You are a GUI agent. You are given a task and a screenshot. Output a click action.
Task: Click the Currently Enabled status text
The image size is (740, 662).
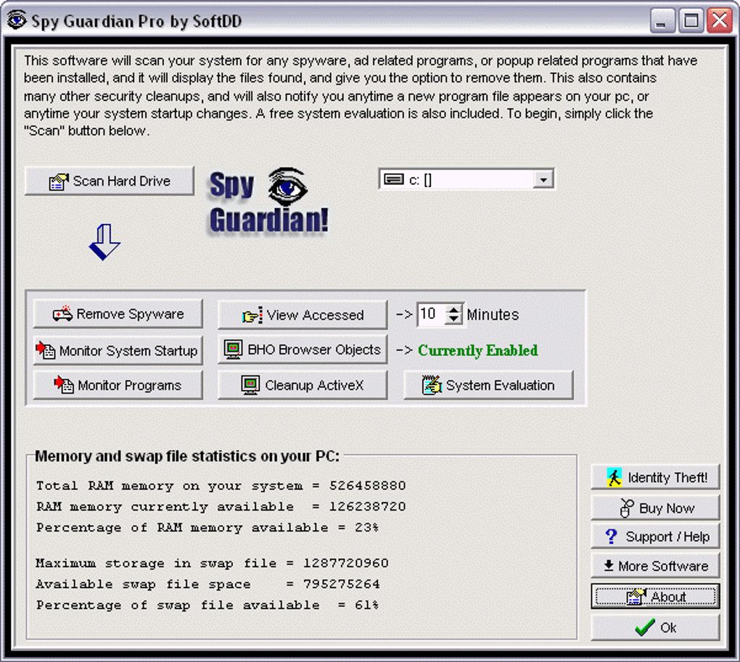coord(477,350)
